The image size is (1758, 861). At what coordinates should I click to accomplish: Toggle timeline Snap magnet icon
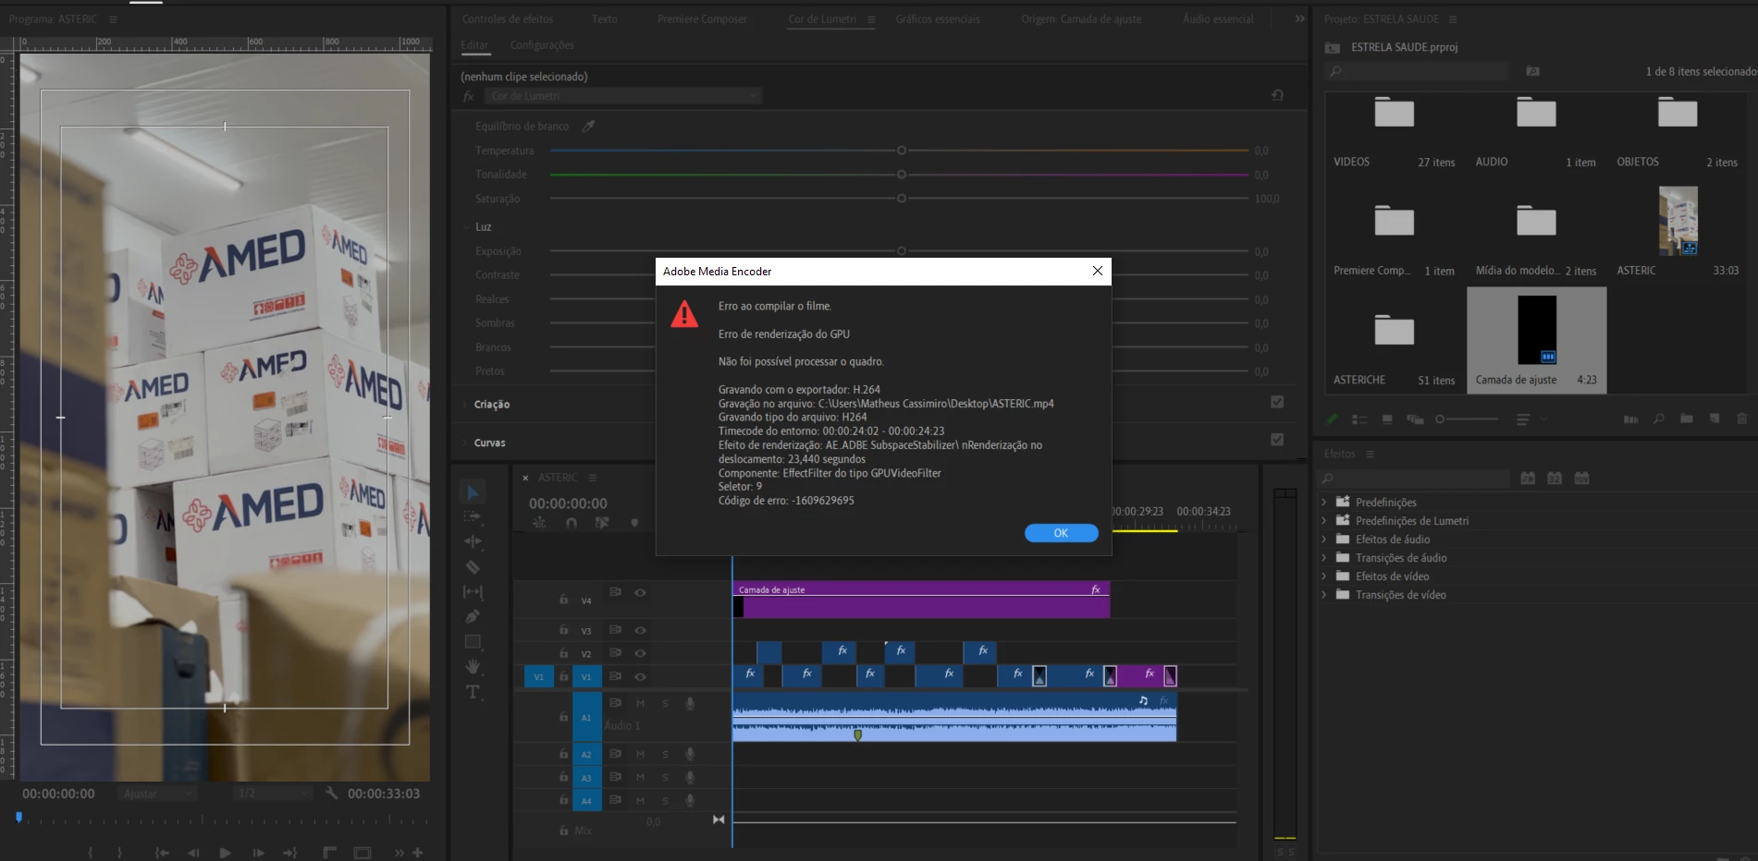click(x=572, y=523)
